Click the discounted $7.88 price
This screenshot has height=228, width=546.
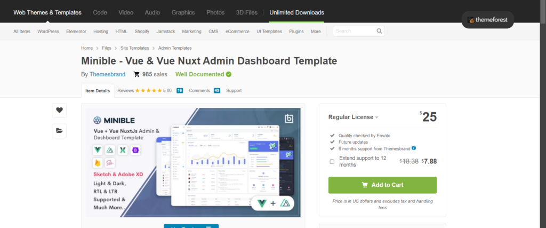pyautogui.click(x=429, y=161)
